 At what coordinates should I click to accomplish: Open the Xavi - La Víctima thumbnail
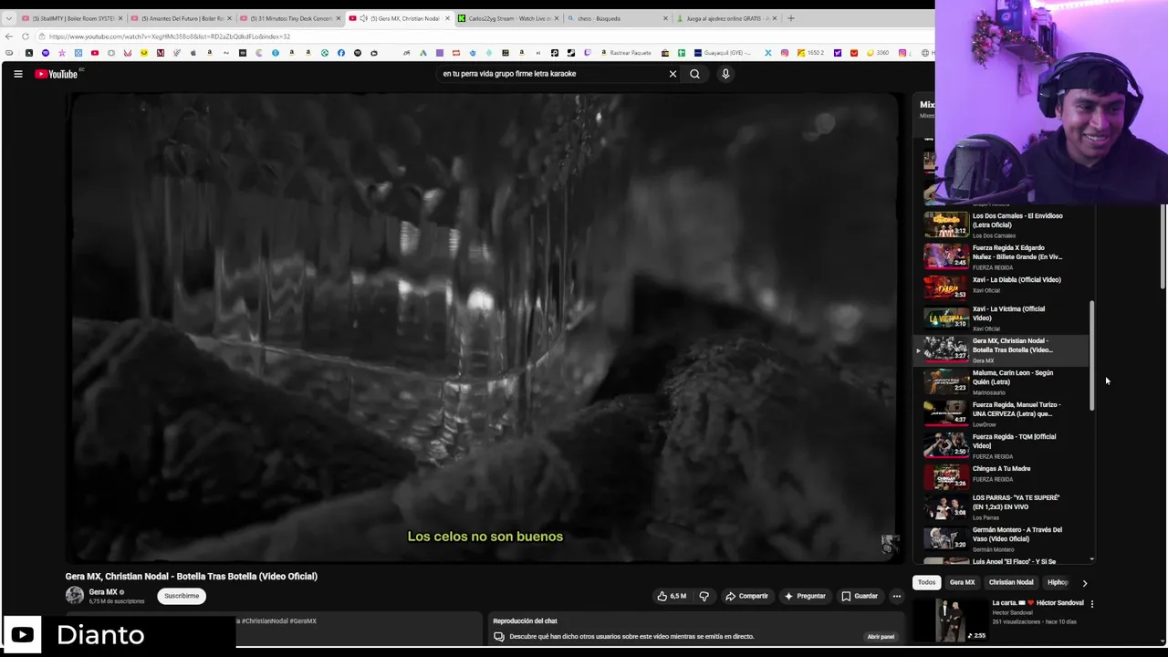[x=946, y=318]
